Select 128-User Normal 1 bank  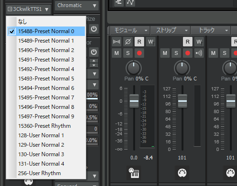[46, 135]
